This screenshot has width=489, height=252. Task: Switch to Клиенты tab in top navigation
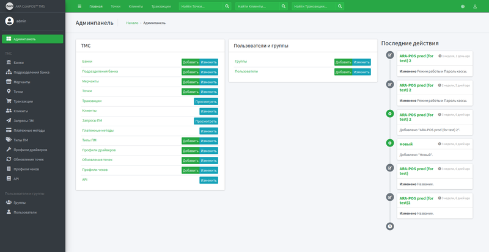pos(136,6)
